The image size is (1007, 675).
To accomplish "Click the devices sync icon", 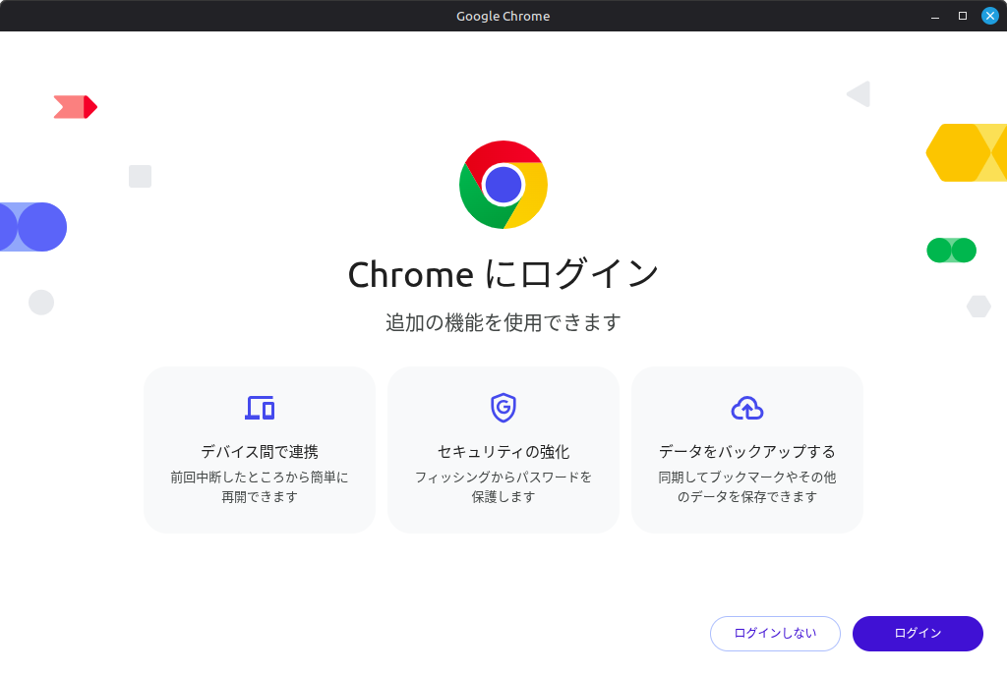I will (x=260, y=407).
